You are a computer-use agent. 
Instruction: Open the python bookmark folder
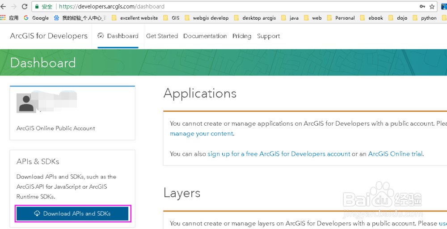click(425, 18)
